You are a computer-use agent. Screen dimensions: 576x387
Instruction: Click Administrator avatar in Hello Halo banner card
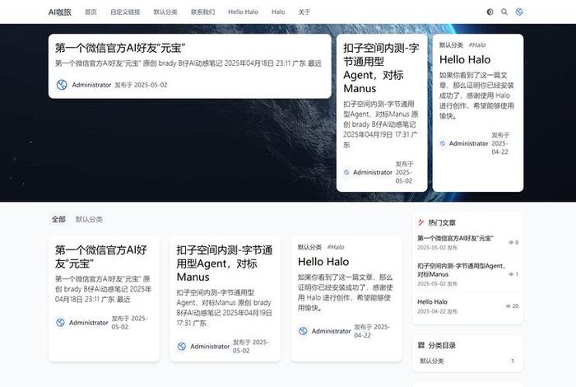(x=443, y=143)
